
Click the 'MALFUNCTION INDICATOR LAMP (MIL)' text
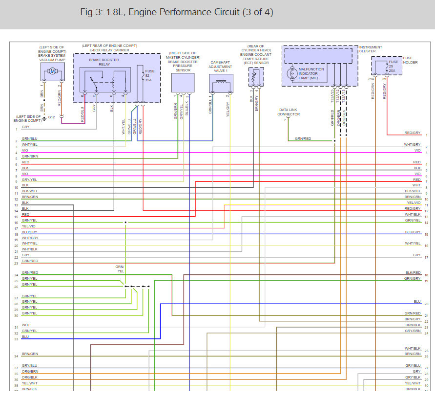point(311,74)
